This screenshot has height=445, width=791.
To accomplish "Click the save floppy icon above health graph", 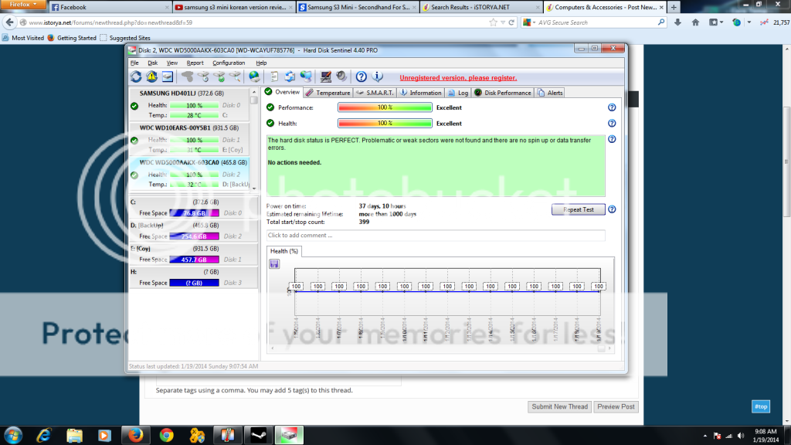I will [x=274, y=263].
